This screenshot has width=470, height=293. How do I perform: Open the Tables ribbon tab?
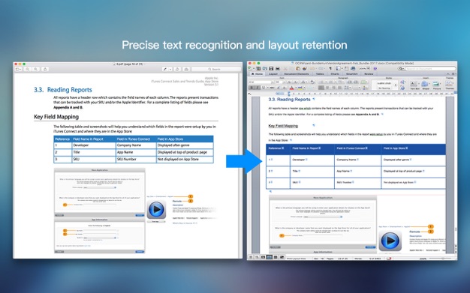coord(320,74)
